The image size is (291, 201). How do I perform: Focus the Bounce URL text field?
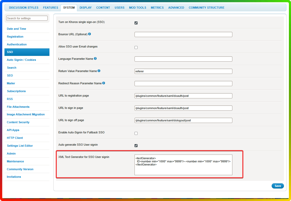[x=183, y=34]
